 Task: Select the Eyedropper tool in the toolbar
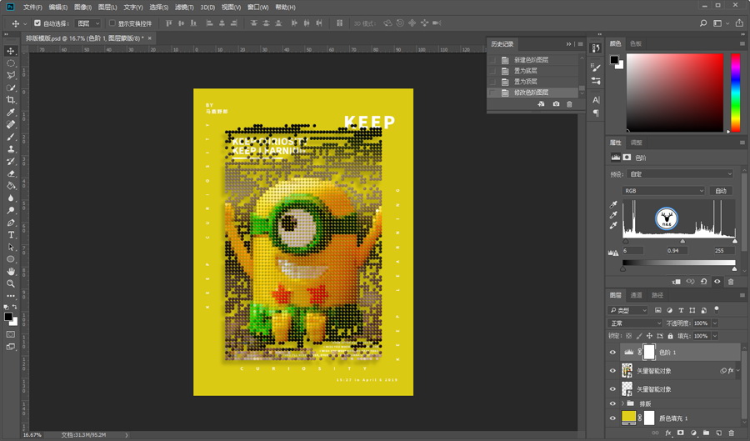11,113
